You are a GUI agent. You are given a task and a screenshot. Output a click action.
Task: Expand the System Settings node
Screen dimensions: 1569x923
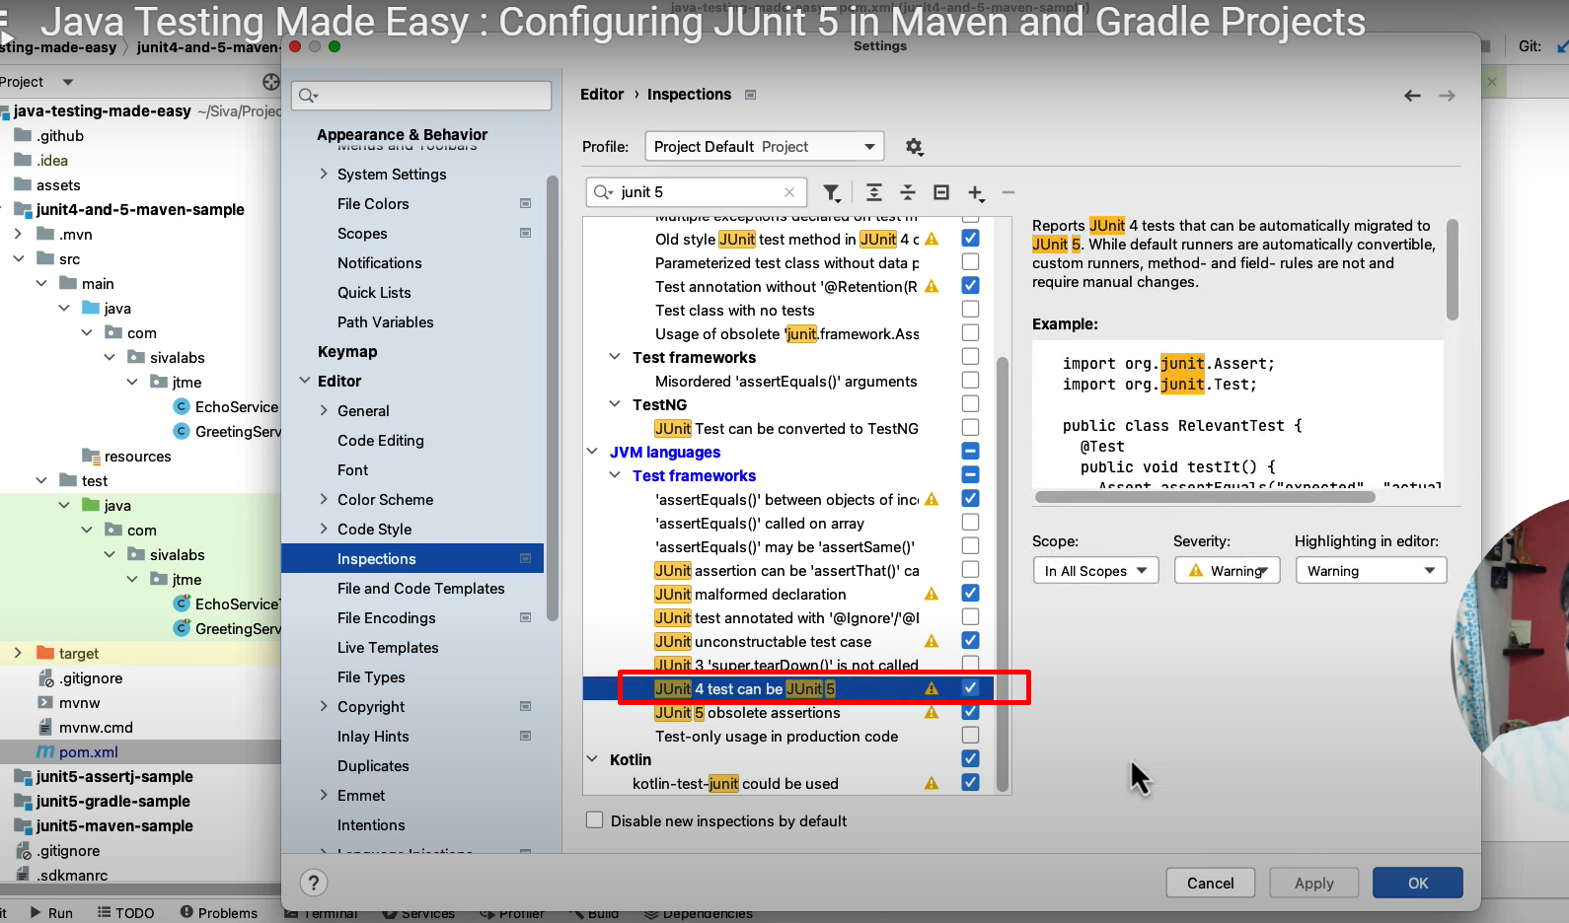pyautogui.click(x=324, y=174)
